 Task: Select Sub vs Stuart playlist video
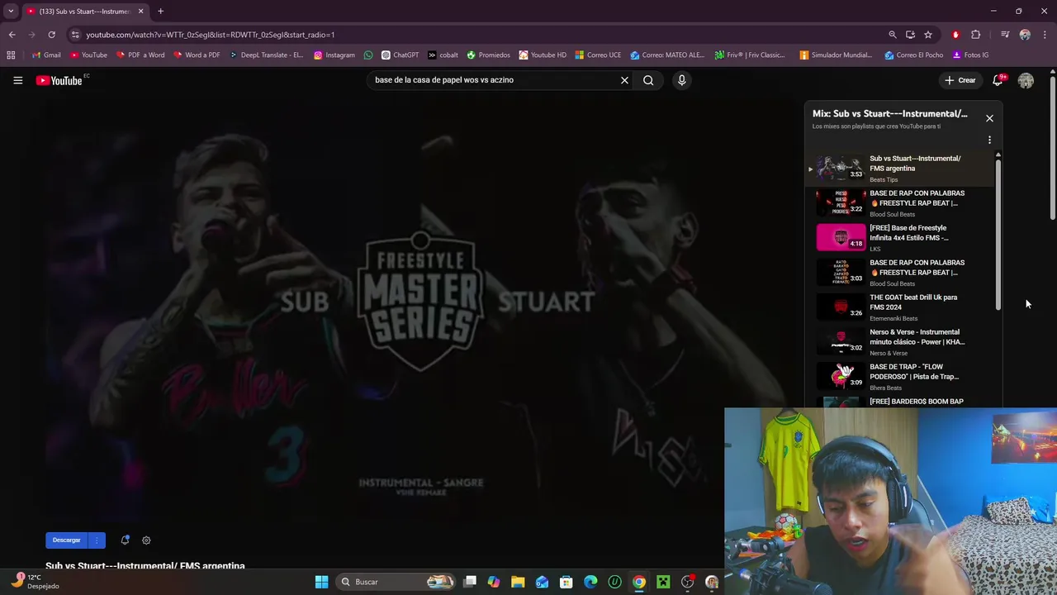coord(900,168)
